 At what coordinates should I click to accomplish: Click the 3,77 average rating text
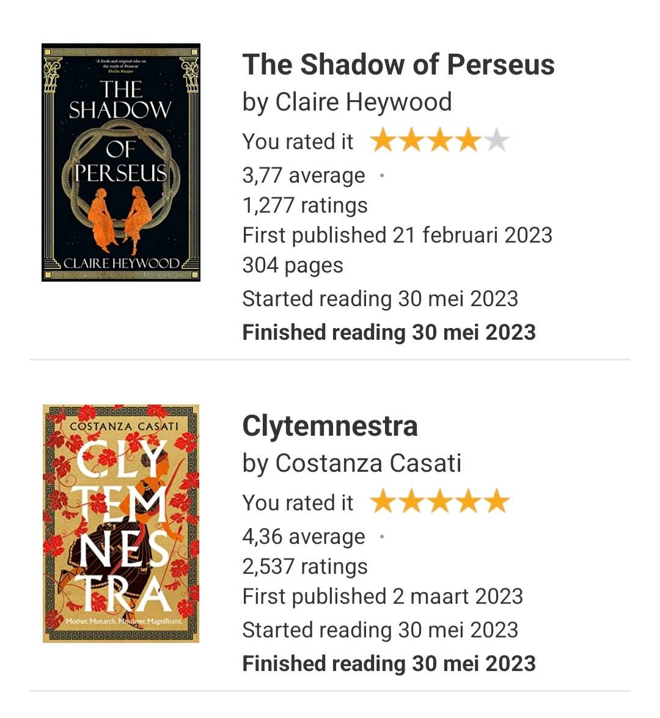click(x=303, y=175)
